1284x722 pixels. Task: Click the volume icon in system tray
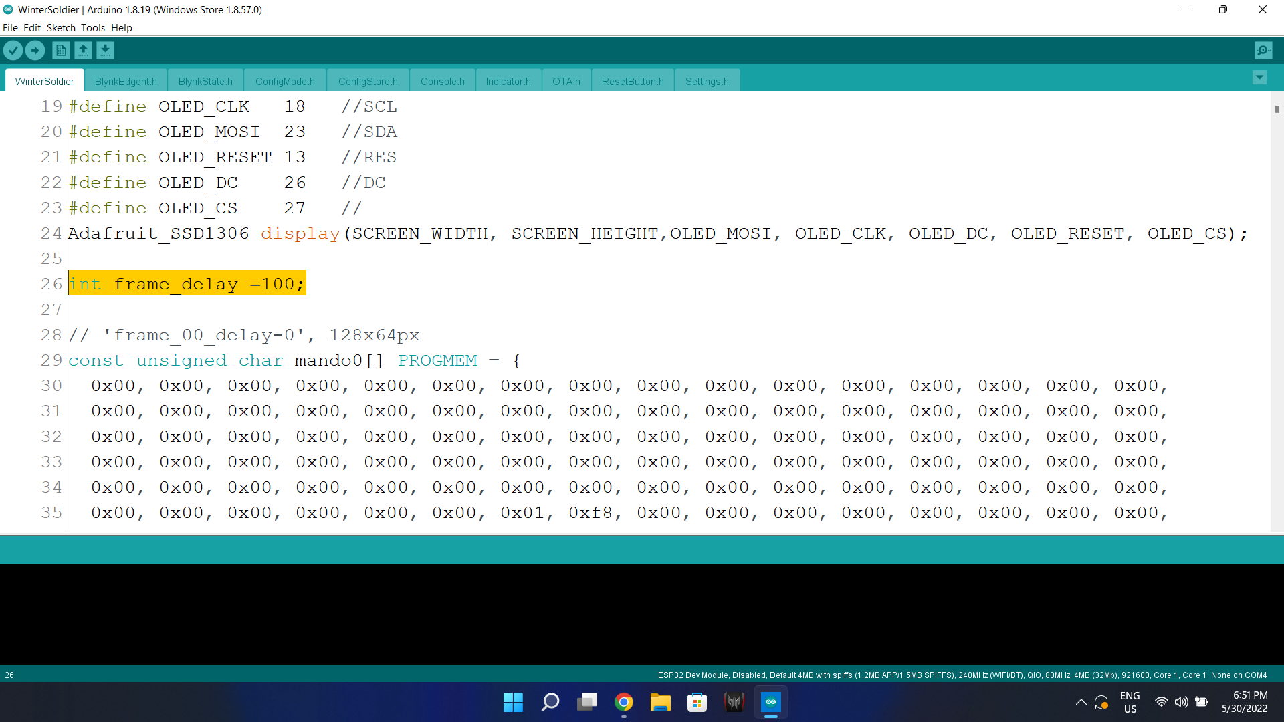pyautogui.click(x=1182, y=702)
